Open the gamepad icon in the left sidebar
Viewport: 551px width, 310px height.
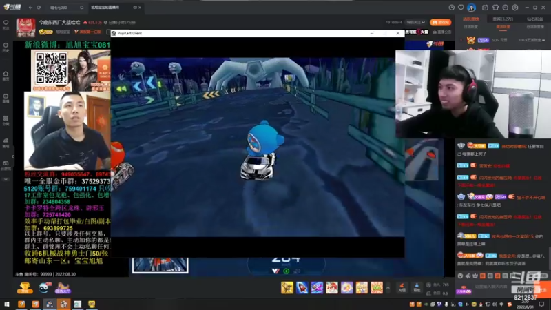click(6, 165)
